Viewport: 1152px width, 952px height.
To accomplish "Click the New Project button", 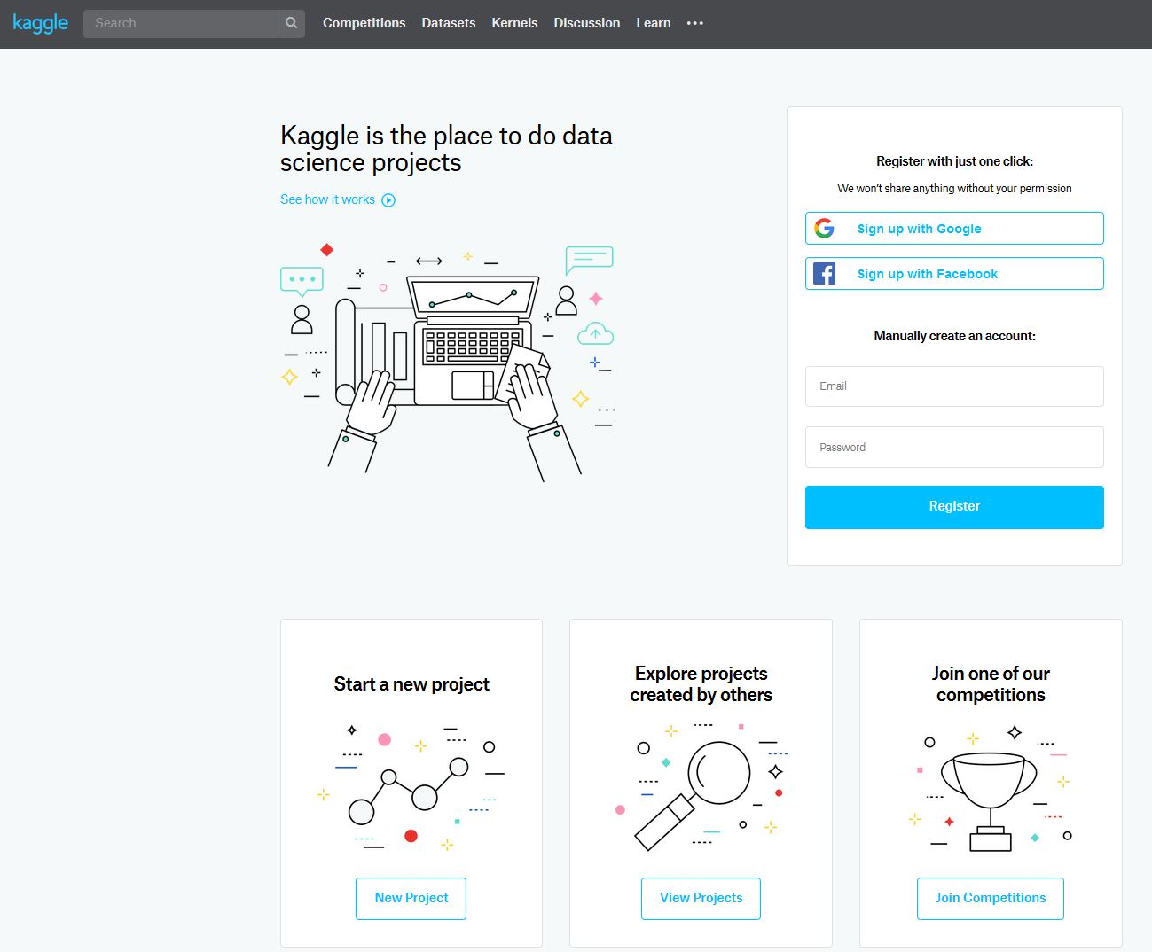I will 411,898.
